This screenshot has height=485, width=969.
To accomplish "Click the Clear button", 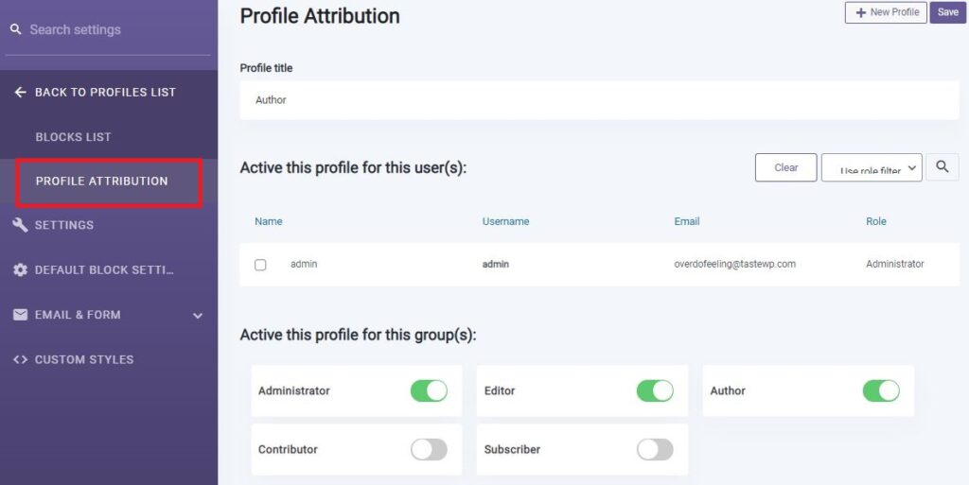I will tap(786, 168).
